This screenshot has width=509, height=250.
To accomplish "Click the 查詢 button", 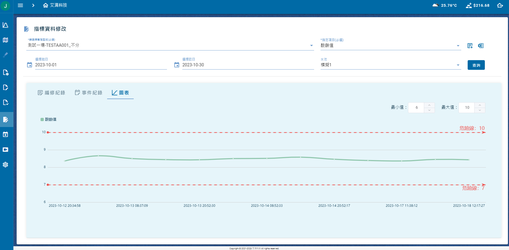I will coord(476,65).
